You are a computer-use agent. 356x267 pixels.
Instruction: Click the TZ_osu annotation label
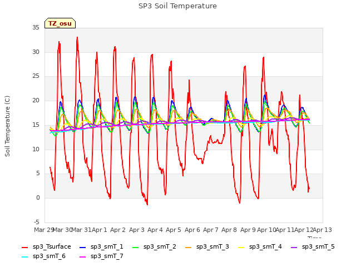click(x=60, y=23)
